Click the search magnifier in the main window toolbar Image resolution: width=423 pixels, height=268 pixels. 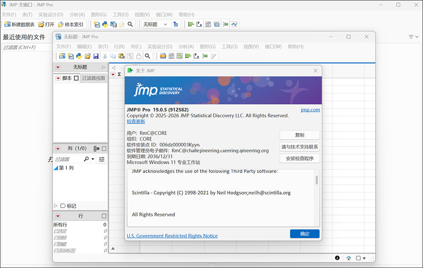[x=130, y=24]
